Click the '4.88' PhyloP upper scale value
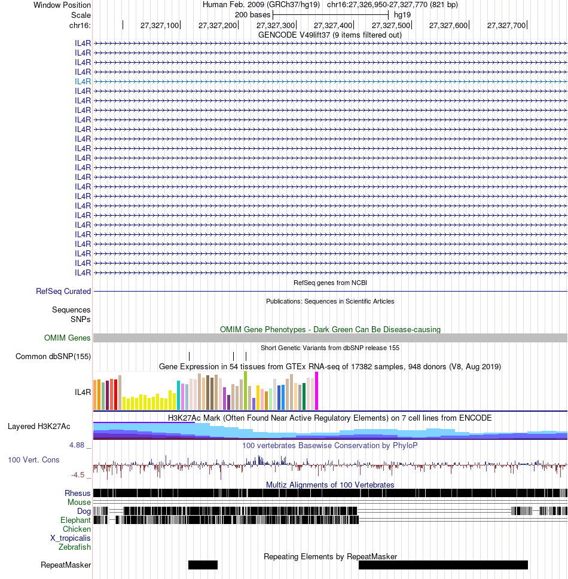Image resolution: width=568 pixels, height=579 pixels. 77,445
